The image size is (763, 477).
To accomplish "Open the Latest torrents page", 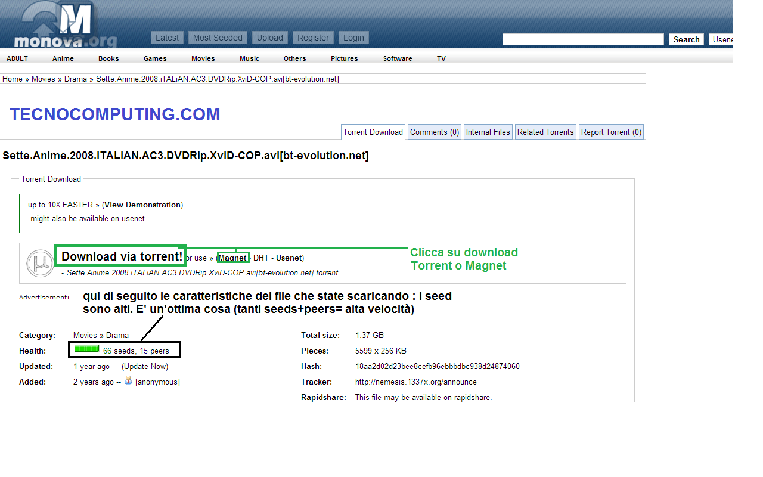I will point(167,38).
